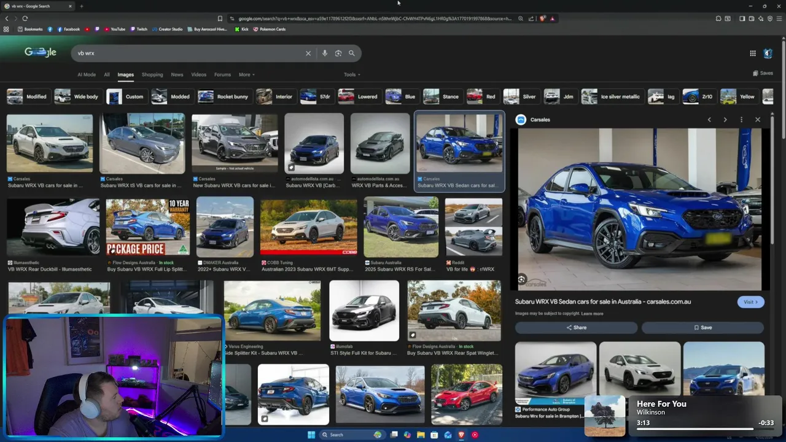
Task: Open File Explorer from the taskbar
Action: pos(421,435)
